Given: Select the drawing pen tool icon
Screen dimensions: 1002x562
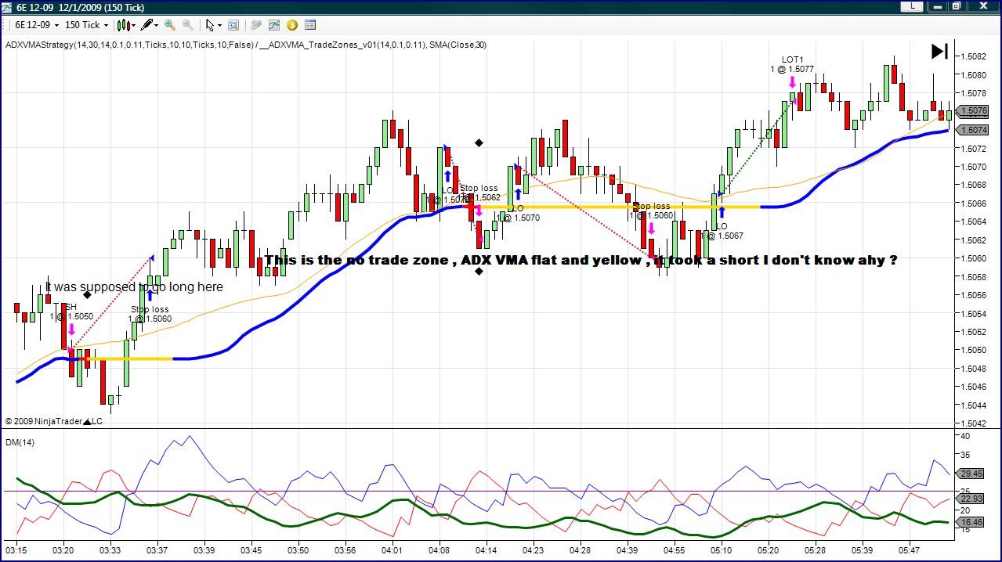Looking at the screenshot, I should point(146,25).
